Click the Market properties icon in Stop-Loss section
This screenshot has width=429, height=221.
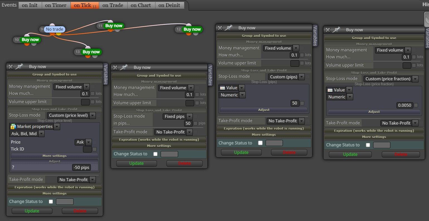pyautogui.click(x=13, y=127)
